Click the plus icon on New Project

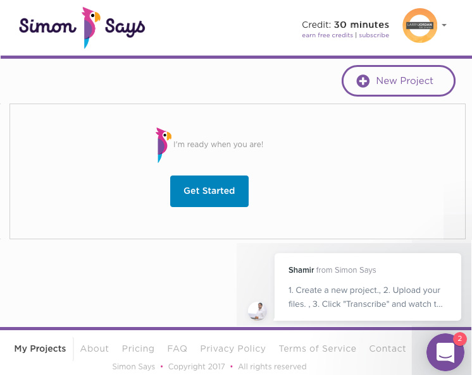pos(363,81)
